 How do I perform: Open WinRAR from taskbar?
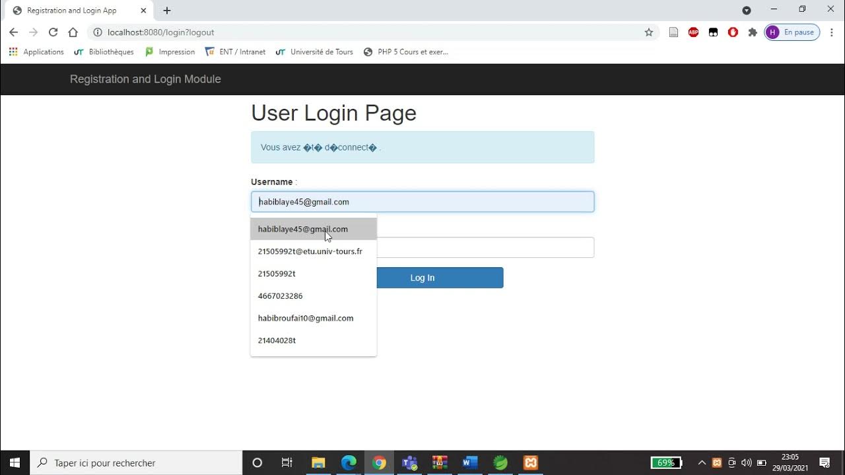(x=440, y=463)
